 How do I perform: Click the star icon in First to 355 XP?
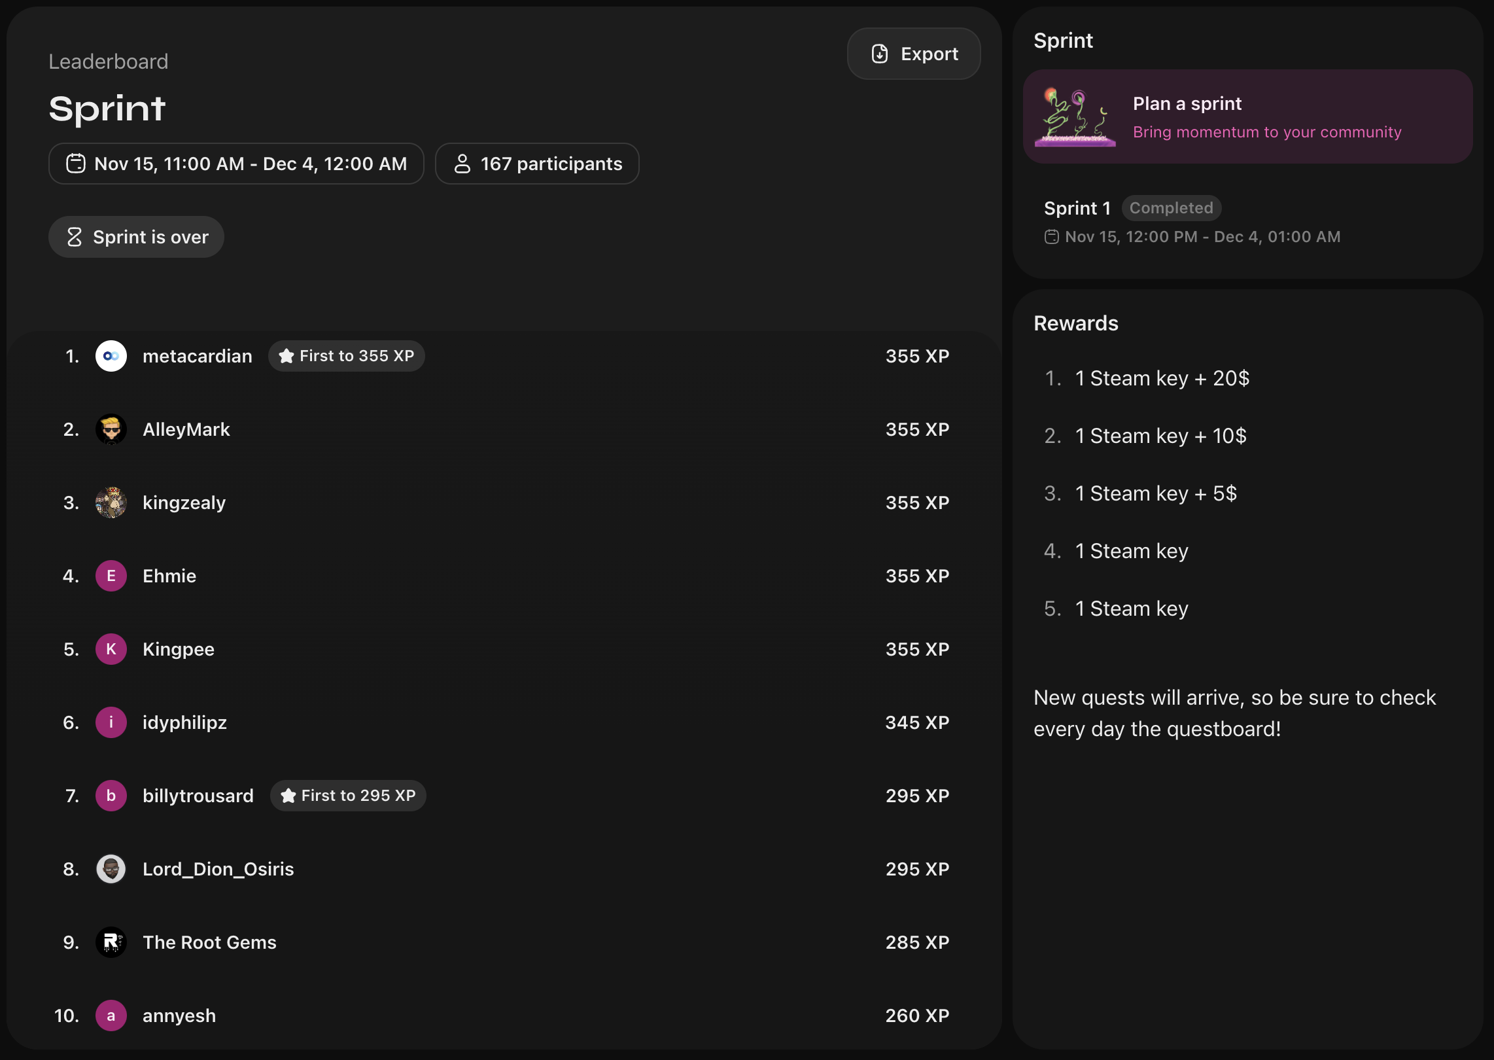point(286,356)
